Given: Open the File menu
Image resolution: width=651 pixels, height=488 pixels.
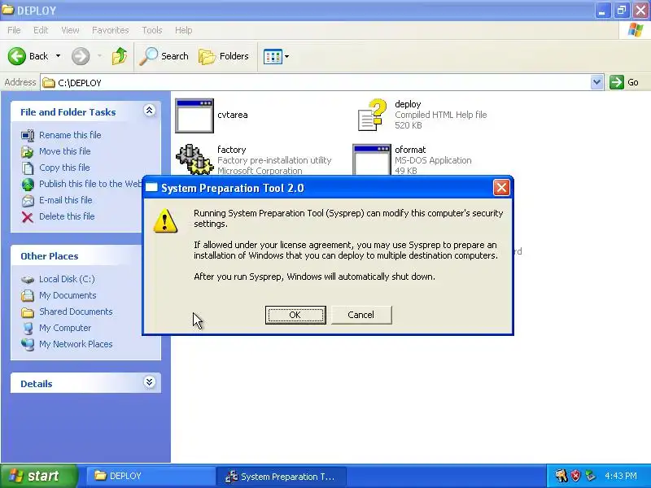Looking at the screenshot, I should (14, 30).
